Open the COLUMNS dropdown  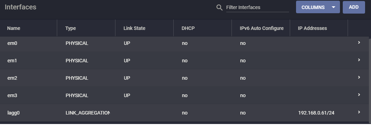[318, 7]
